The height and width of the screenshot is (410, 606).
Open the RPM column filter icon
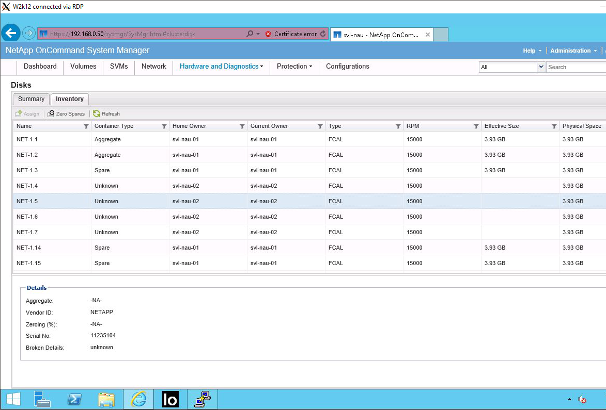click(476, 126)
